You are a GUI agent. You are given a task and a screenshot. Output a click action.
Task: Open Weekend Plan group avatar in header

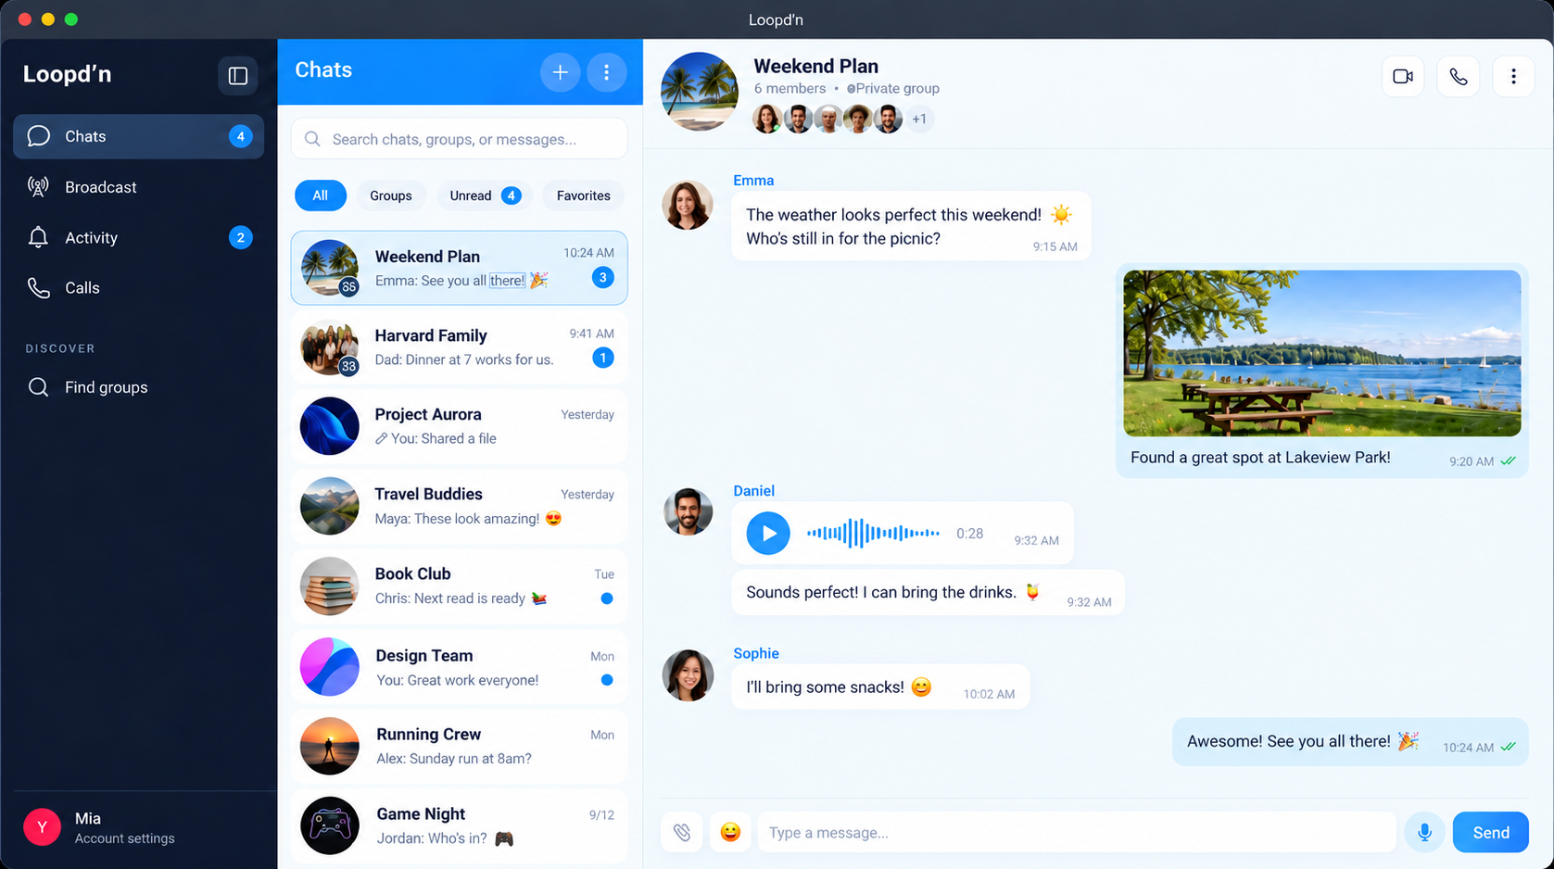tap(700, 91)
